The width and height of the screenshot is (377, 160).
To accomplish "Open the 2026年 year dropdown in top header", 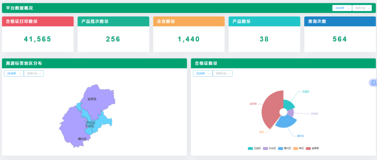I will point(342,8).
